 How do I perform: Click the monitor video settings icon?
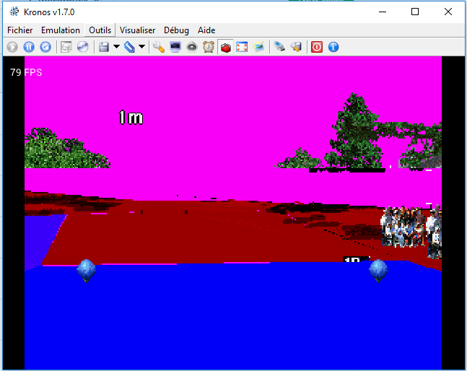point(175,47)
